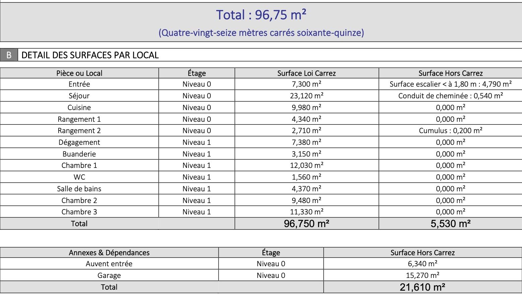Click the 'Chambre 1' cell
Viewport: 522px width, 295px height.
79,166
